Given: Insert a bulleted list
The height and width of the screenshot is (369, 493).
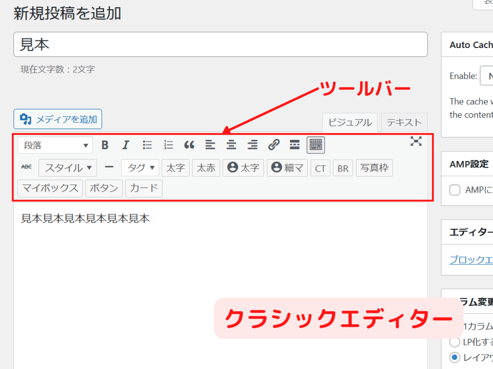Looking at the screenshot, I should (147, 145).
